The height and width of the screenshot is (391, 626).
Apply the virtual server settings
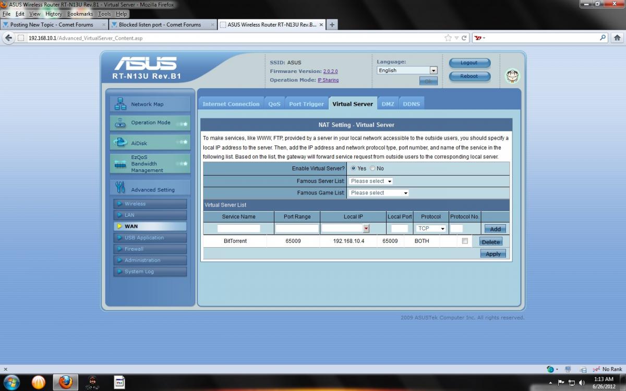tap(493, 254)
